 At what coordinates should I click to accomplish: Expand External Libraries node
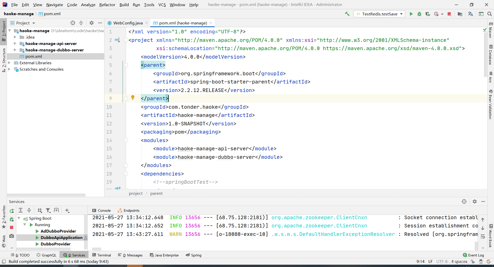[9, 63]
